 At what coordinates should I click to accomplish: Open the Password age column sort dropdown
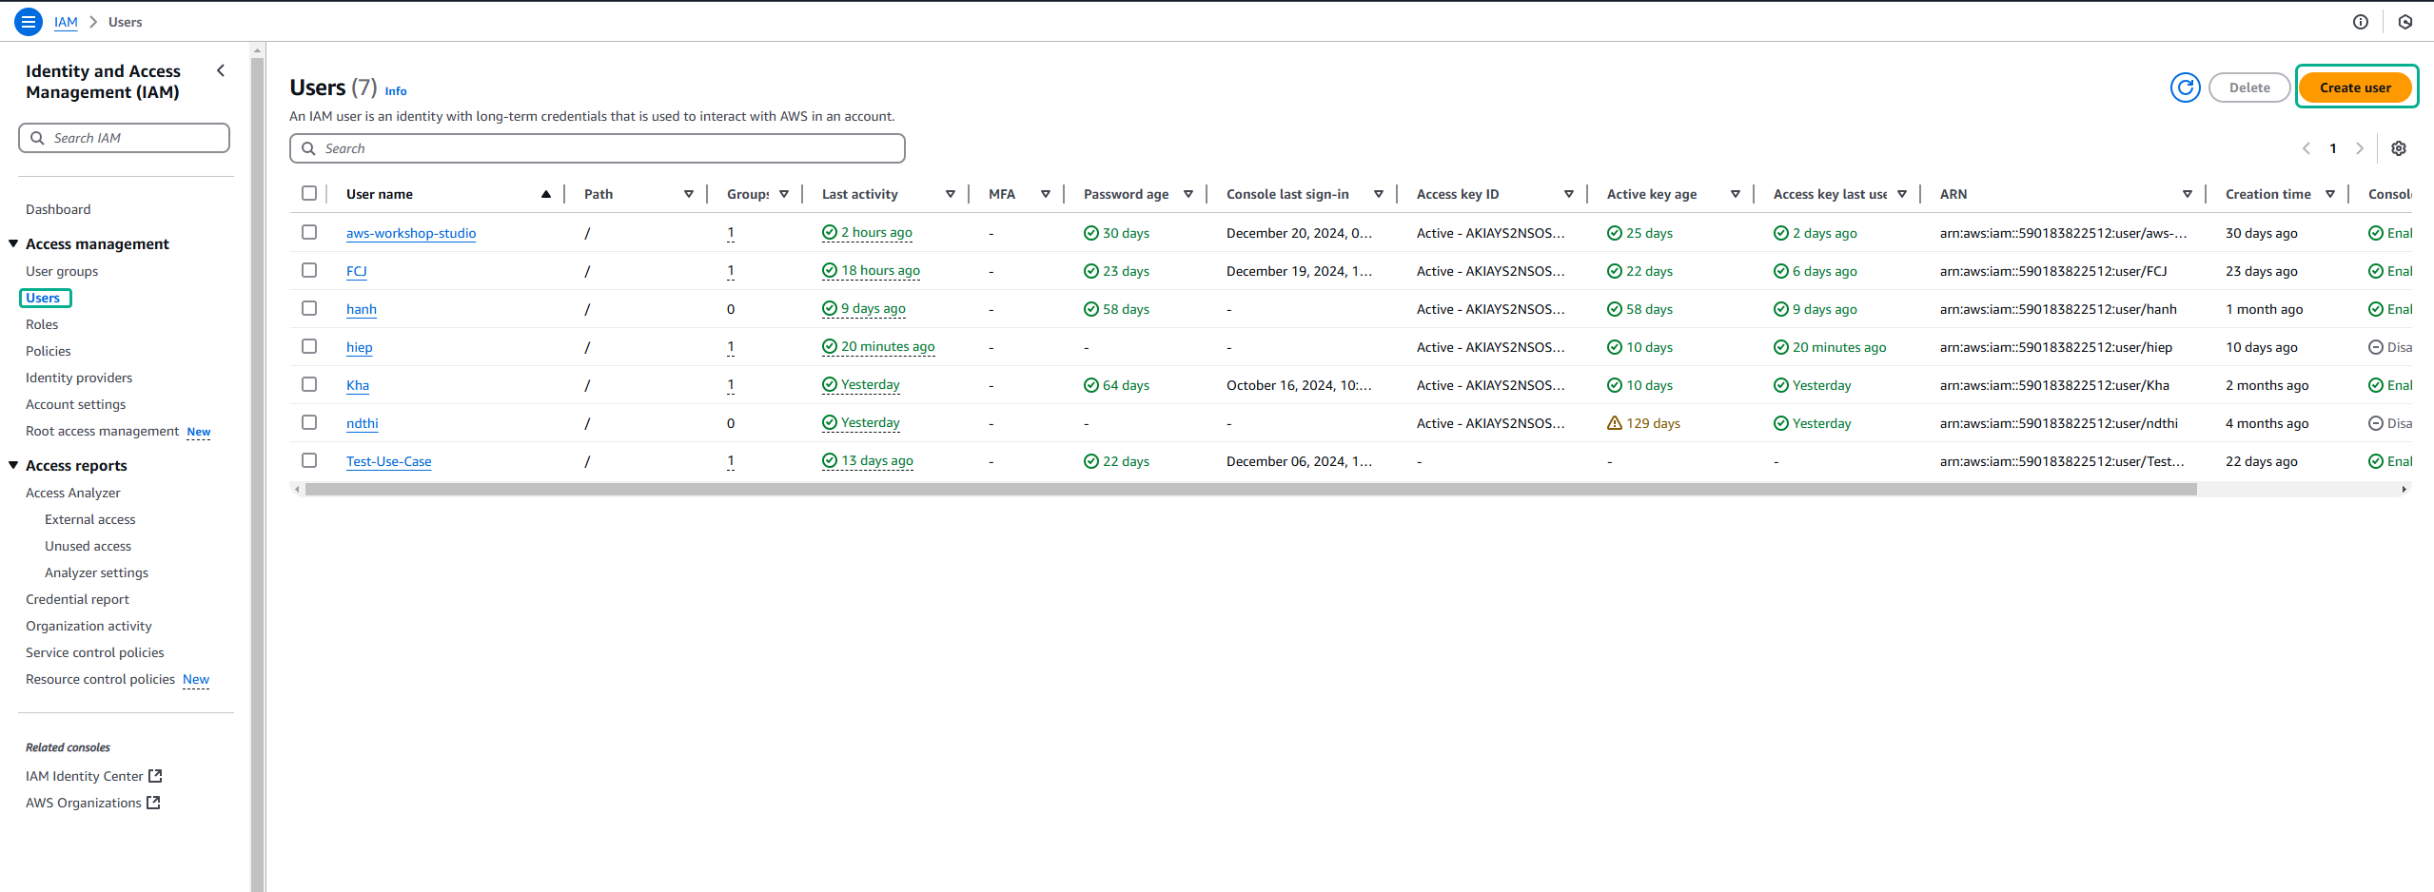(1188, 194)
